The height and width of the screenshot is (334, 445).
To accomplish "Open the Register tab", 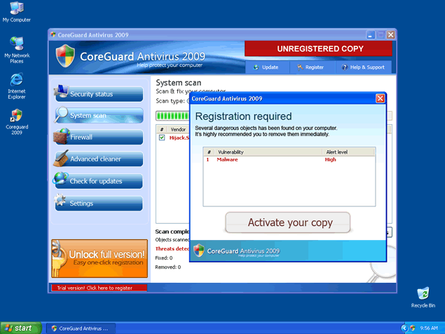I will 310,67.
